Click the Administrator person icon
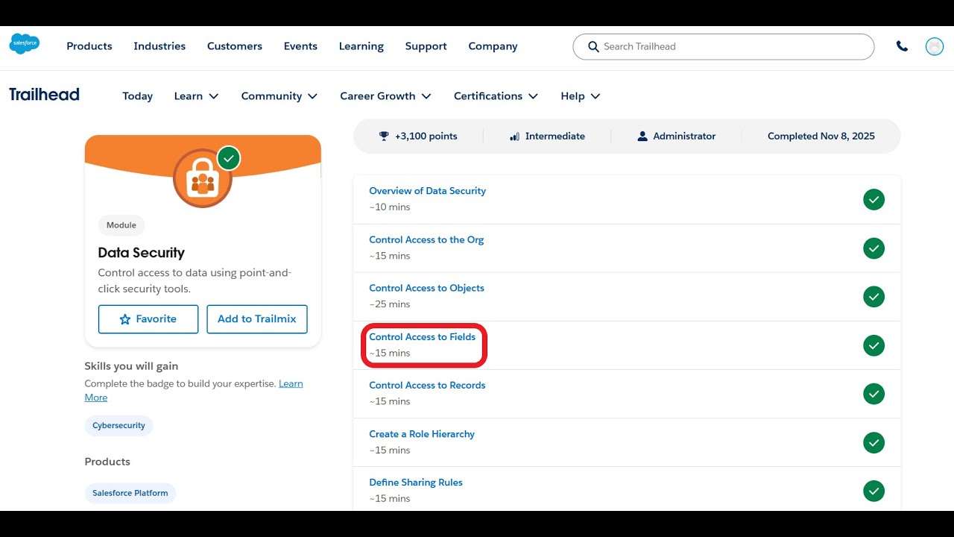954x537 pixels. (642, 136)
